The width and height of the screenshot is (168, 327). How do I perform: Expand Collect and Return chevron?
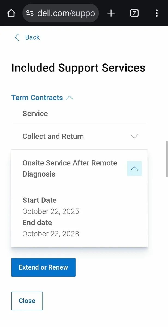click(134, 136)
